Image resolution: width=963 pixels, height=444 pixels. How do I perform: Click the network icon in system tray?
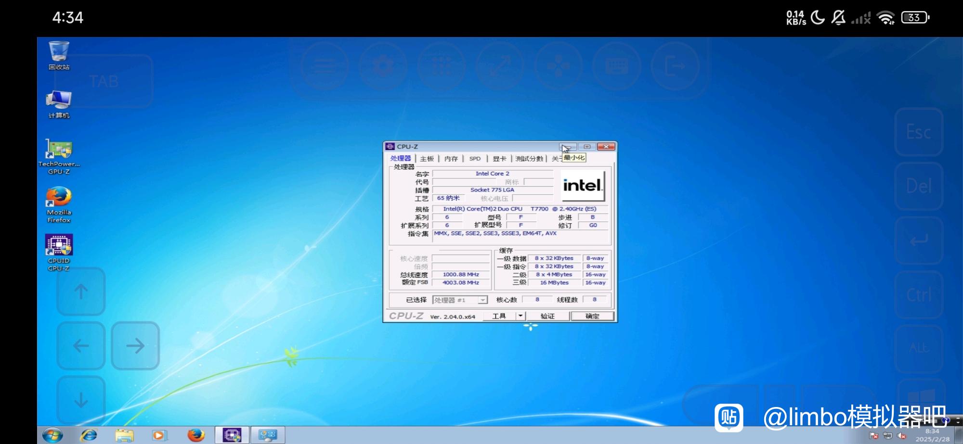pyautogui.click(x=887, y=436)
